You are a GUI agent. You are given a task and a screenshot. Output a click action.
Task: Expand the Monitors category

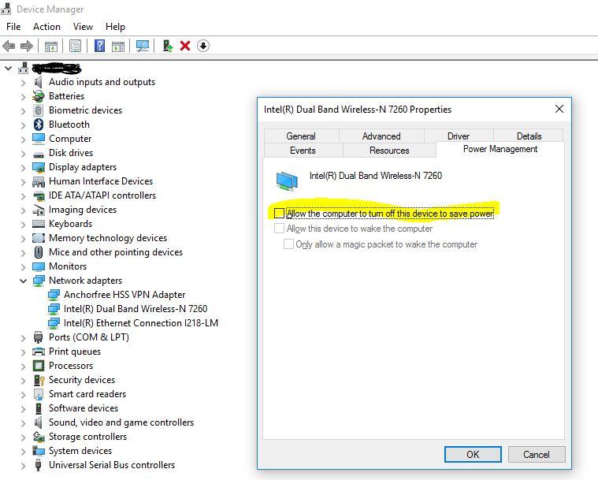point(24,266)
